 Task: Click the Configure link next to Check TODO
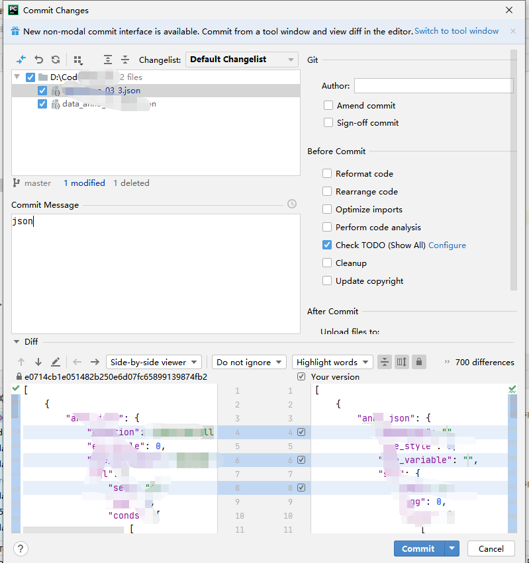[x=447, y=245]
